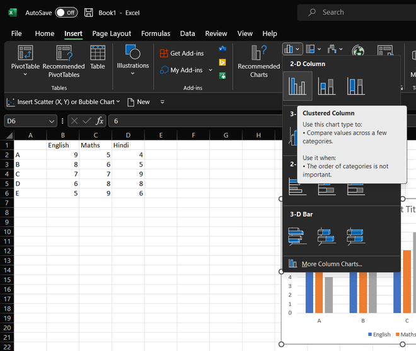Click the Recommended Charts icon
Viewport: 416px width, 351px height.
[x=258, y=54]
